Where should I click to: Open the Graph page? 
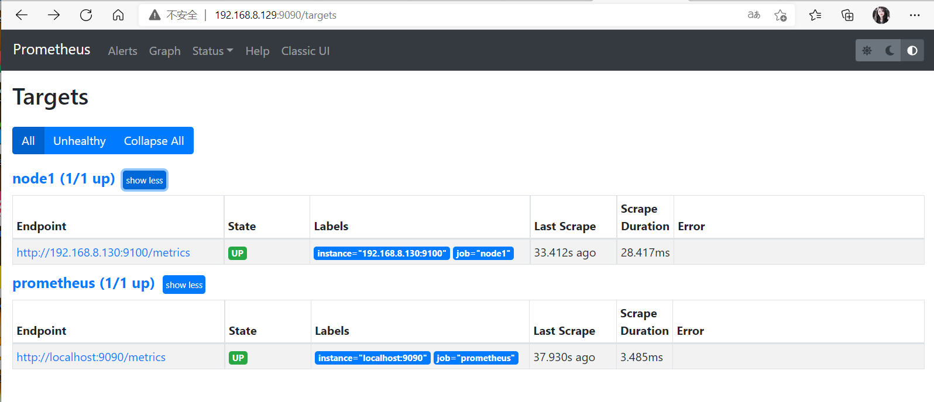(x=164, y=51)
